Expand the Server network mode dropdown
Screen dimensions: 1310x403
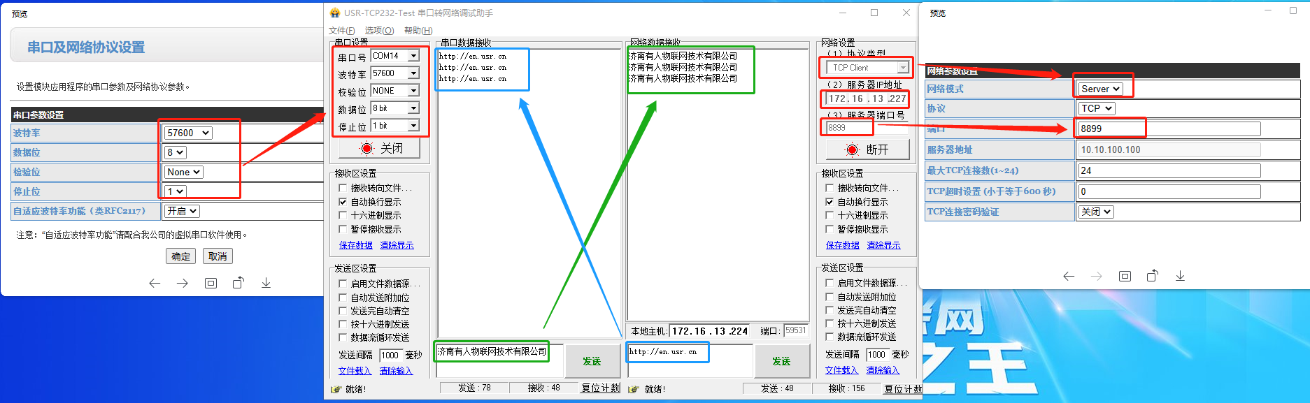point(1101,89)
